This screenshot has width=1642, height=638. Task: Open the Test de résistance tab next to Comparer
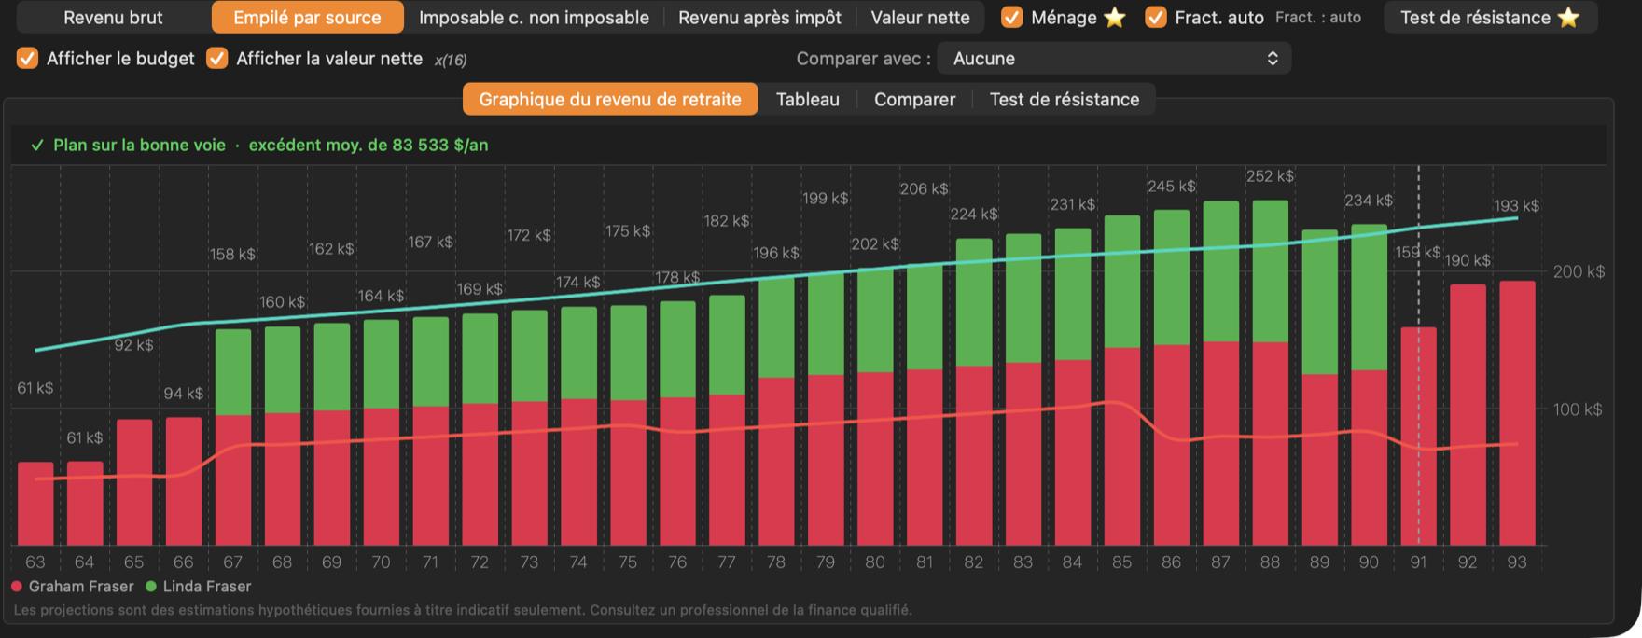(x=1065, y=99)
